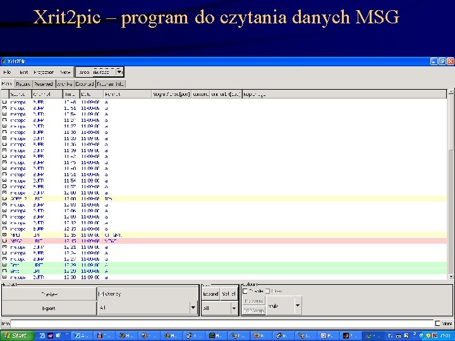
Task: Switch to the Main tab
Action: [x=7, y=84]
